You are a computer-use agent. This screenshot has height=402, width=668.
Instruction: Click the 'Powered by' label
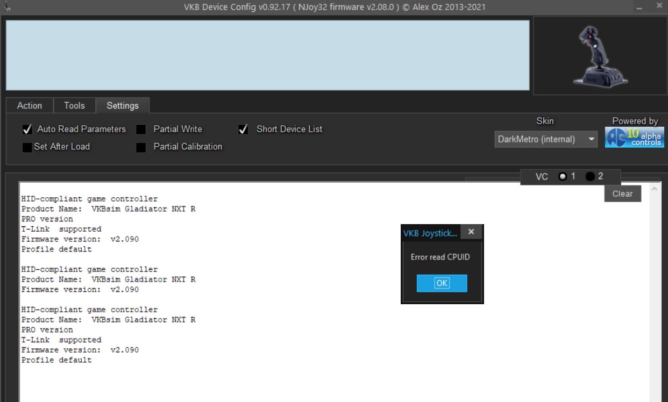(x=635, y=121)
